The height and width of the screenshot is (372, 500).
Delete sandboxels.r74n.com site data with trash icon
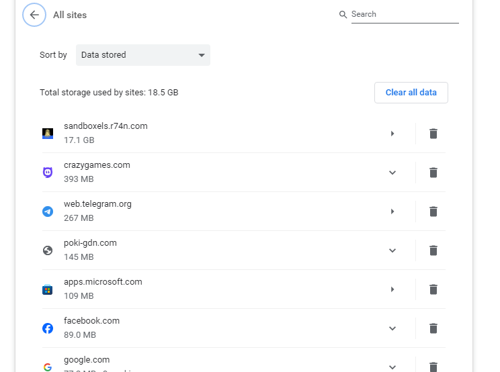pos(433,134)
